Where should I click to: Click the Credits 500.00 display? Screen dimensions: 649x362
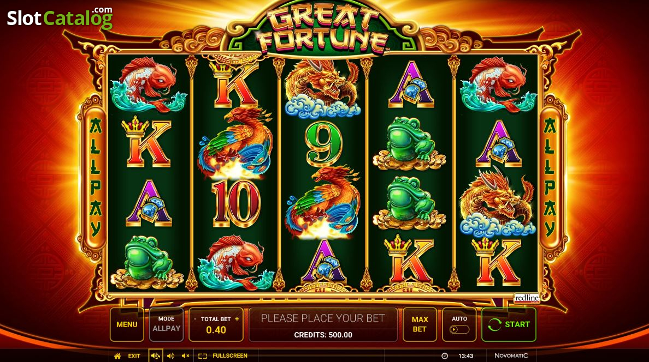pos(323,335)
